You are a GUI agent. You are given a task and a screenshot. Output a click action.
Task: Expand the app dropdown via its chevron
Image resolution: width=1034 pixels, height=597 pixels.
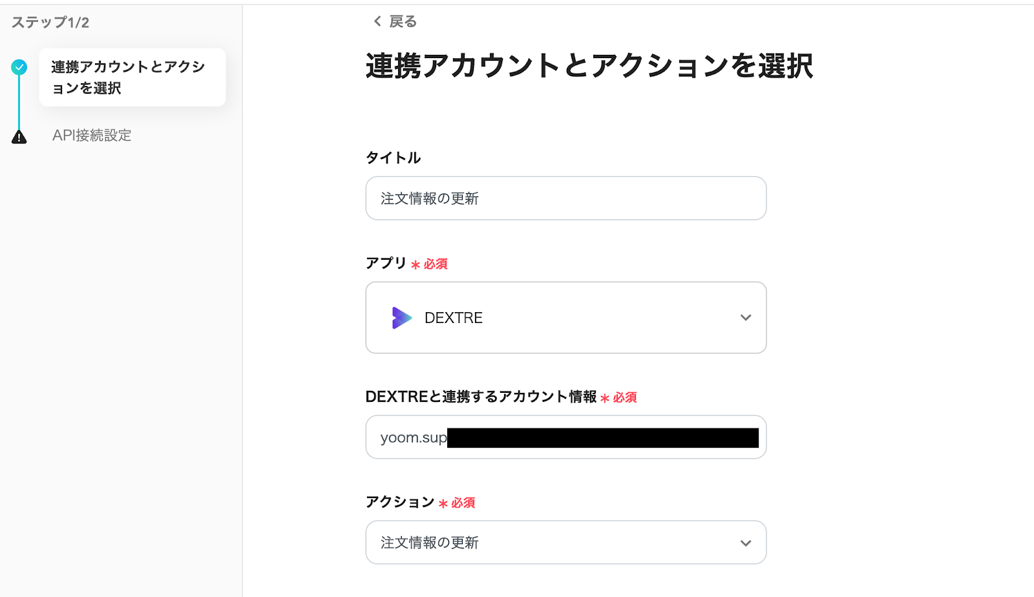click(746, 318)
